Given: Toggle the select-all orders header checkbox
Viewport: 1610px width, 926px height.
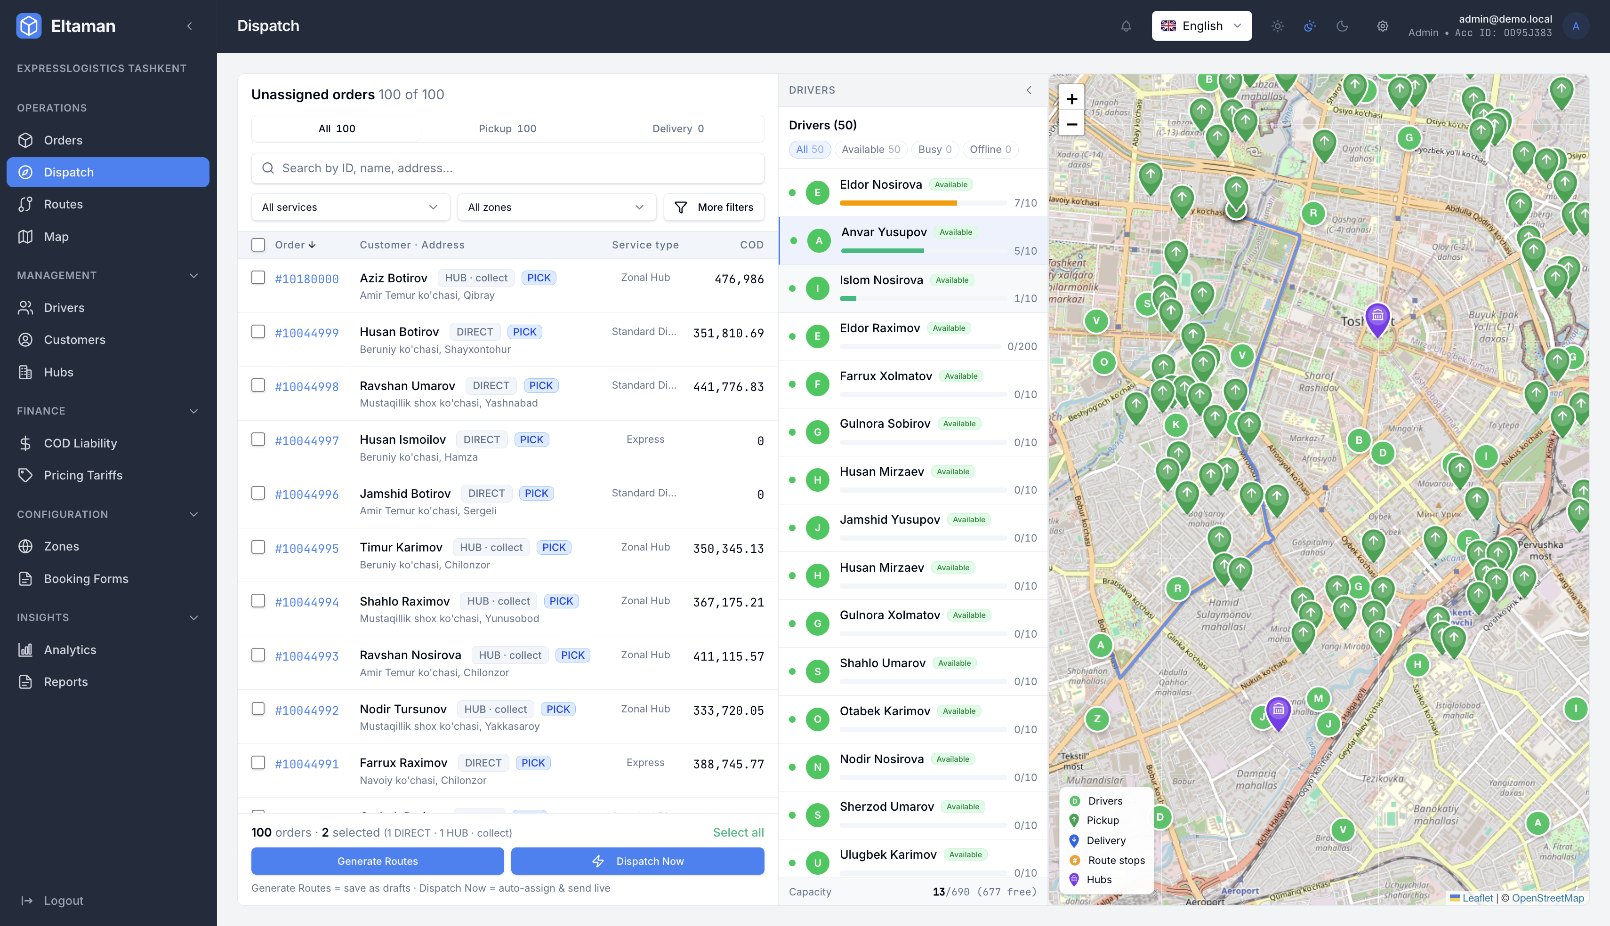Looking at the screenshot, I should (258, 245).
